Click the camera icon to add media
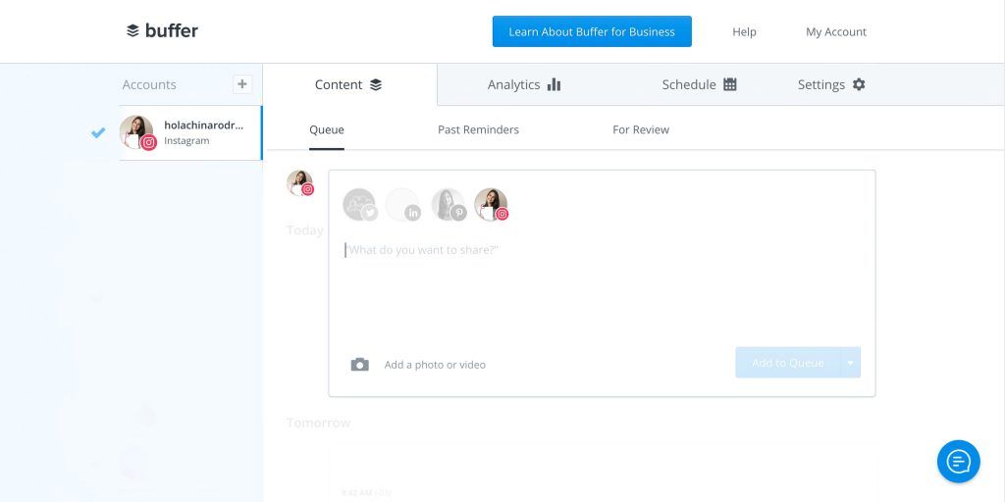1005x502 pixels. pyautogui.click(x=359, y=365)
